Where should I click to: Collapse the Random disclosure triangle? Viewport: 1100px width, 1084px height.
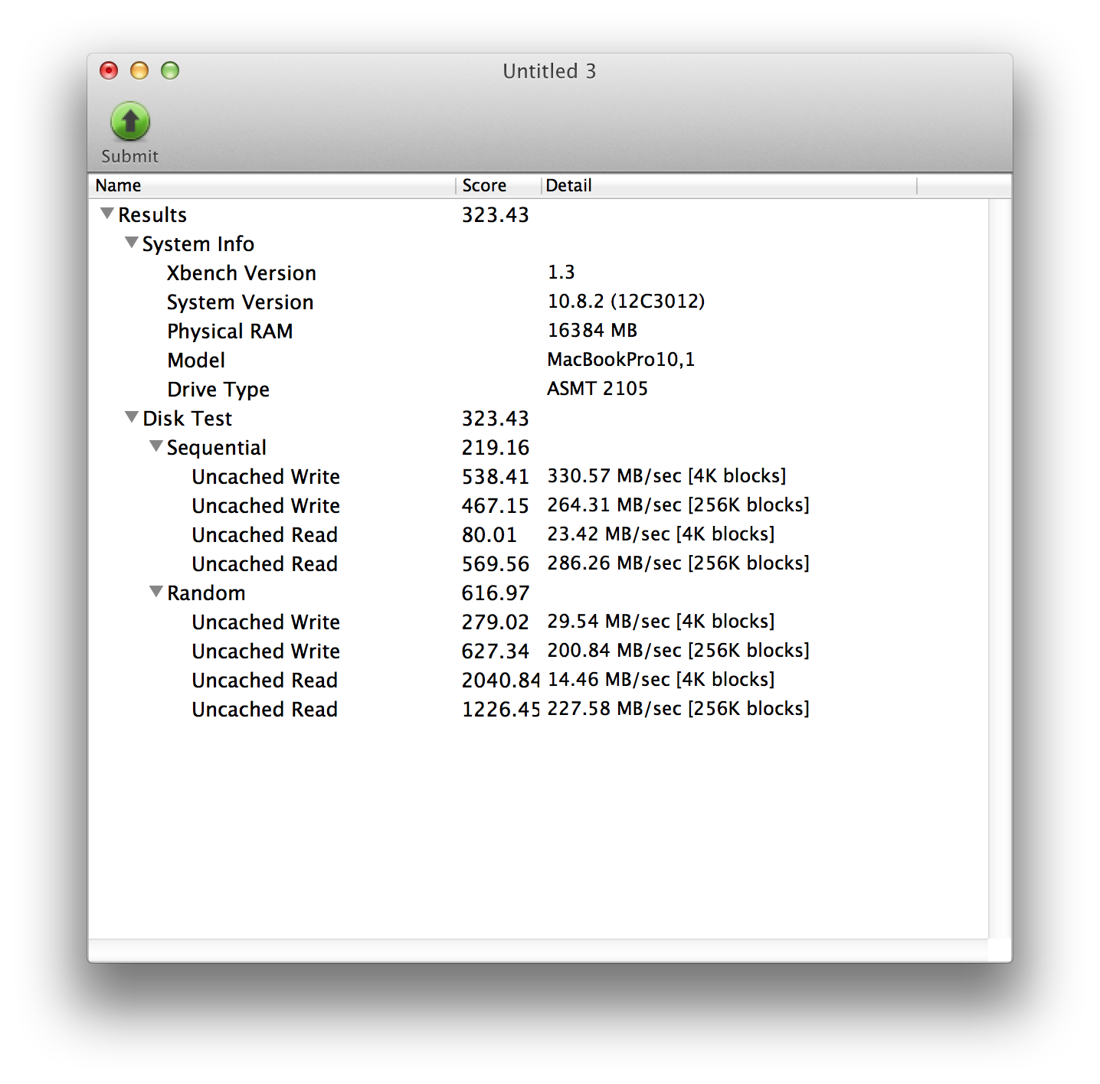156,592
